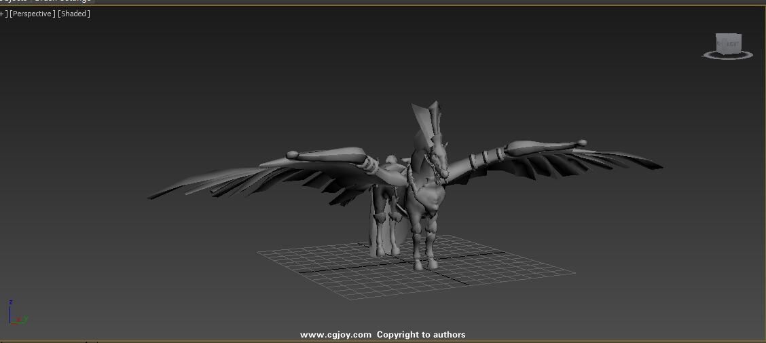Open the [+] viewport general menu

3,14
